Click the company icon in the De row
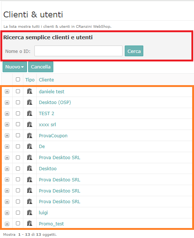The height and width of the screenshot is (238, 194). 30,146
